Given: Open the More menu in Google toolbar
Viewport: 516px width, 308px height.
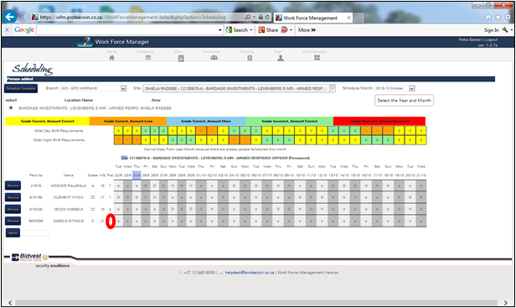Looking at the screenshot, I should click(307, 30).
